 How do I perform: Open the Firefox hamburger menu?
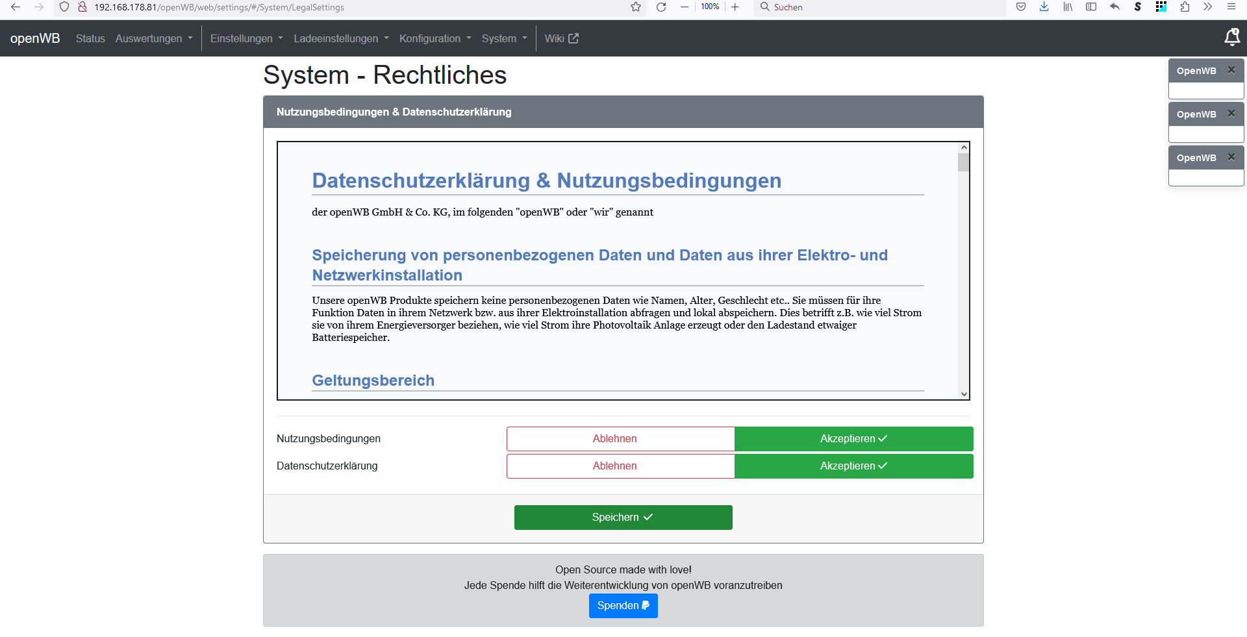(1231, 7)
